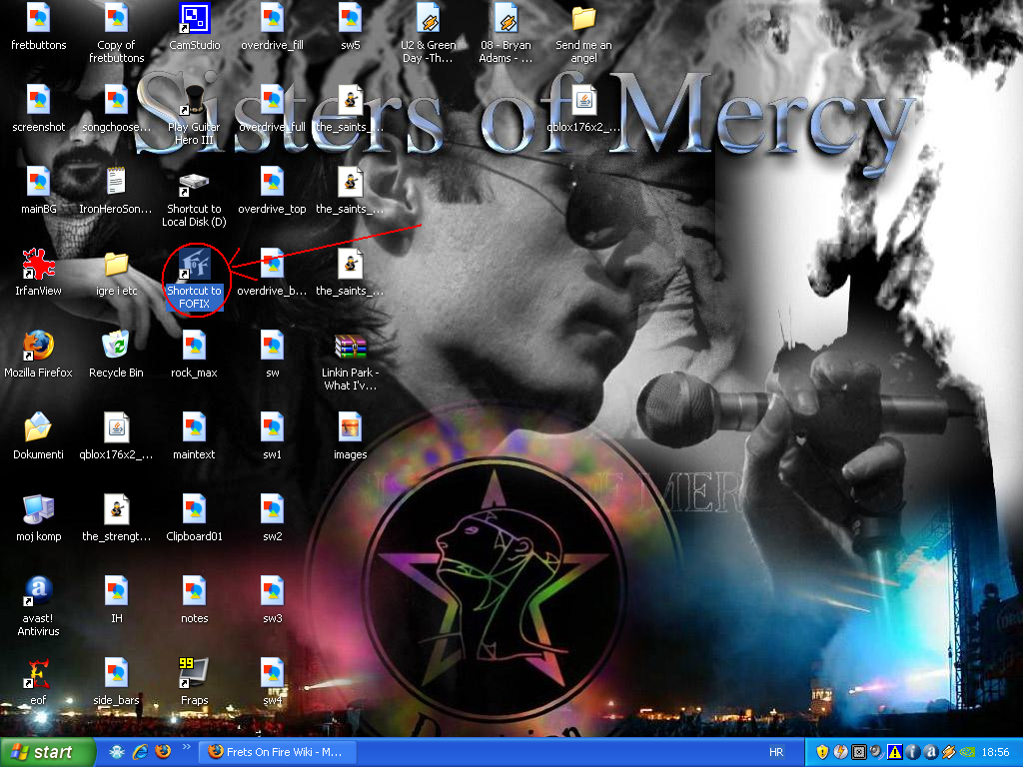The image size is (1023, 767).
Task: Select the overdrive_fill image file
Action: coord(272,27)
